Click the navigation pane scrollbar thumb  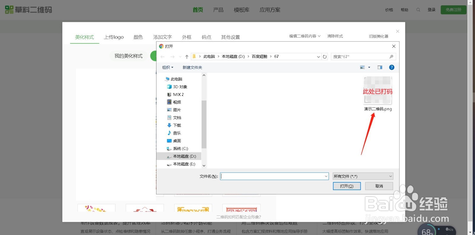click(x=204, y=124)
